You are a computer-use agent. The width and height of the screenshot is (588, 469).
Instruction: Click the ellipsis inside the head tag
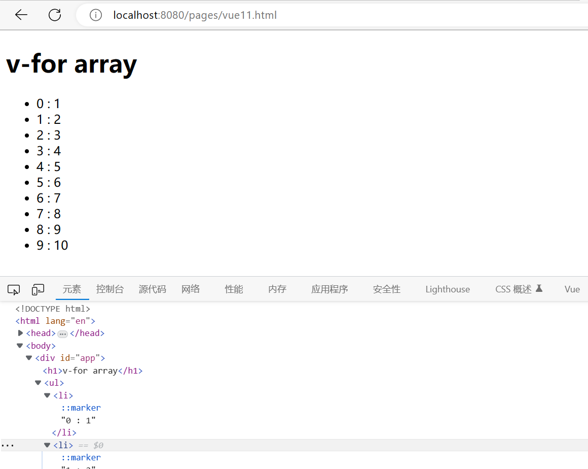[62, 333]
